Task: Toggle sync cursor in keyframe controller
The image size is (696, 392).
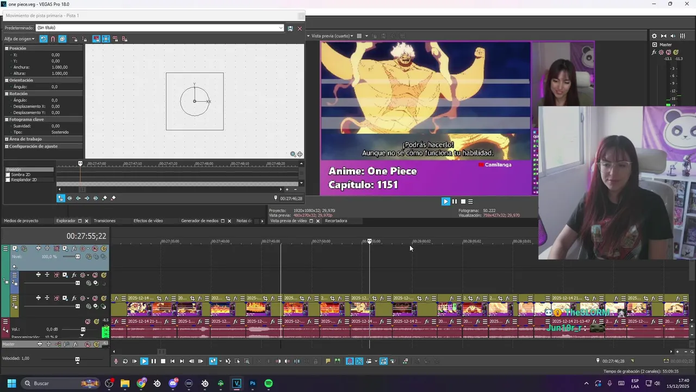Action: pyautogui.click(x=61, y=198)
